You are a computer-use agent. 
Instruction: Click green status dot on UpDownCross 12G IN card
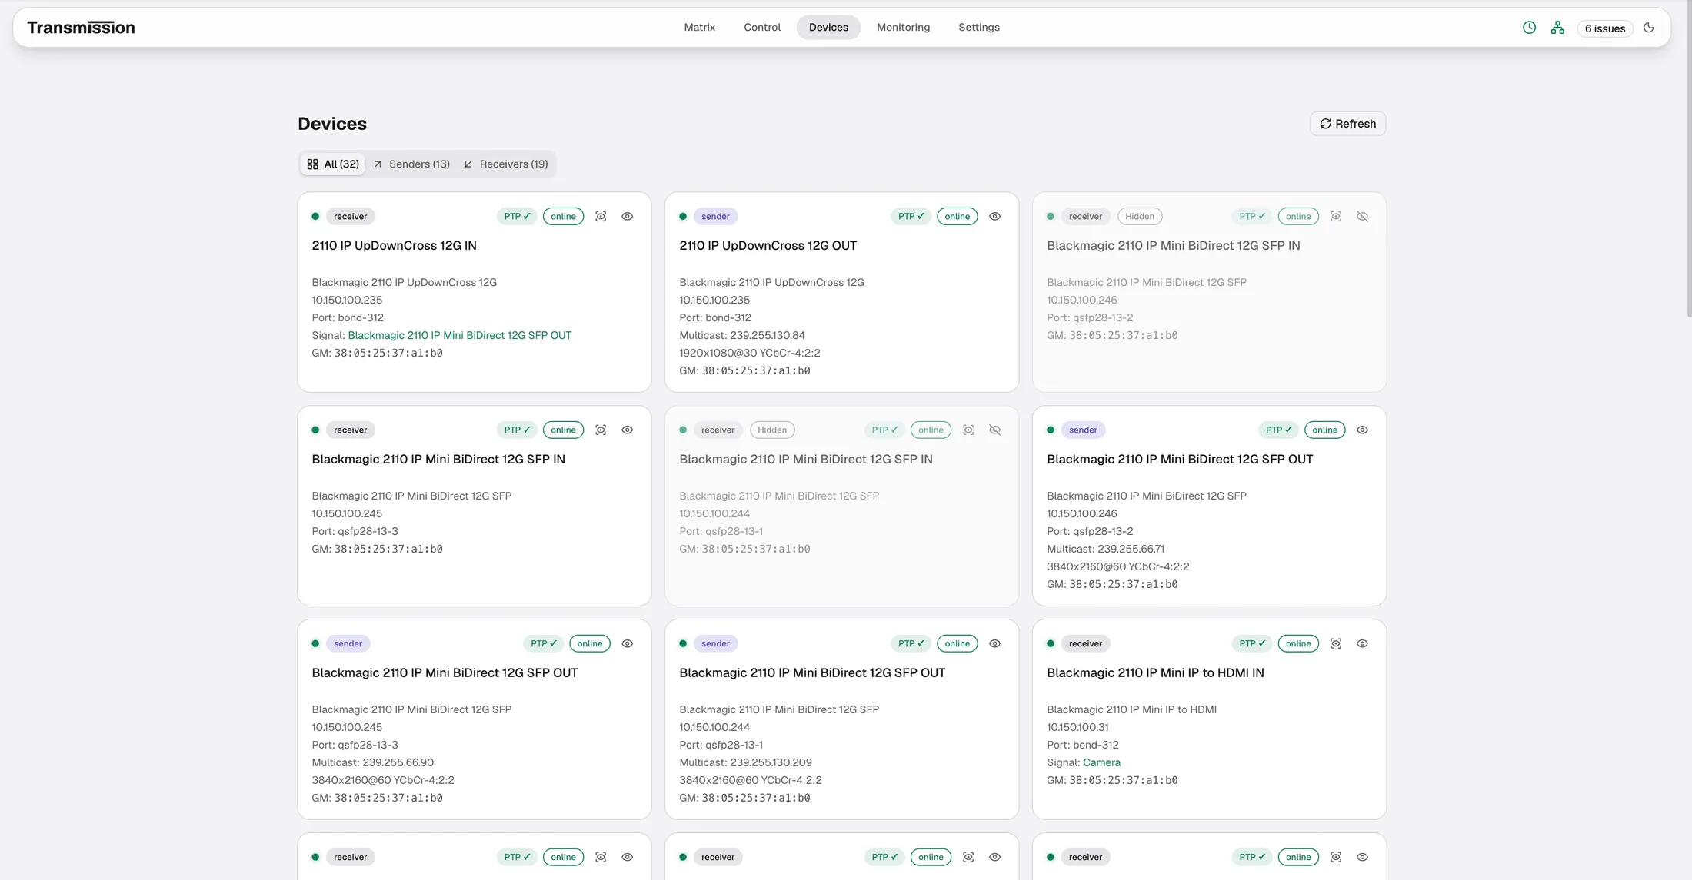pyautogui.click(x=315, y=217)
